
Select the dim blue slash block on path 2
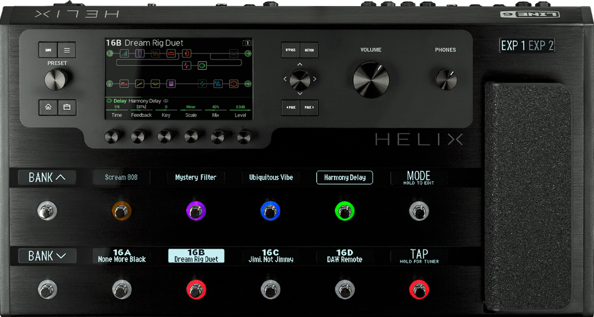[202, 84]
